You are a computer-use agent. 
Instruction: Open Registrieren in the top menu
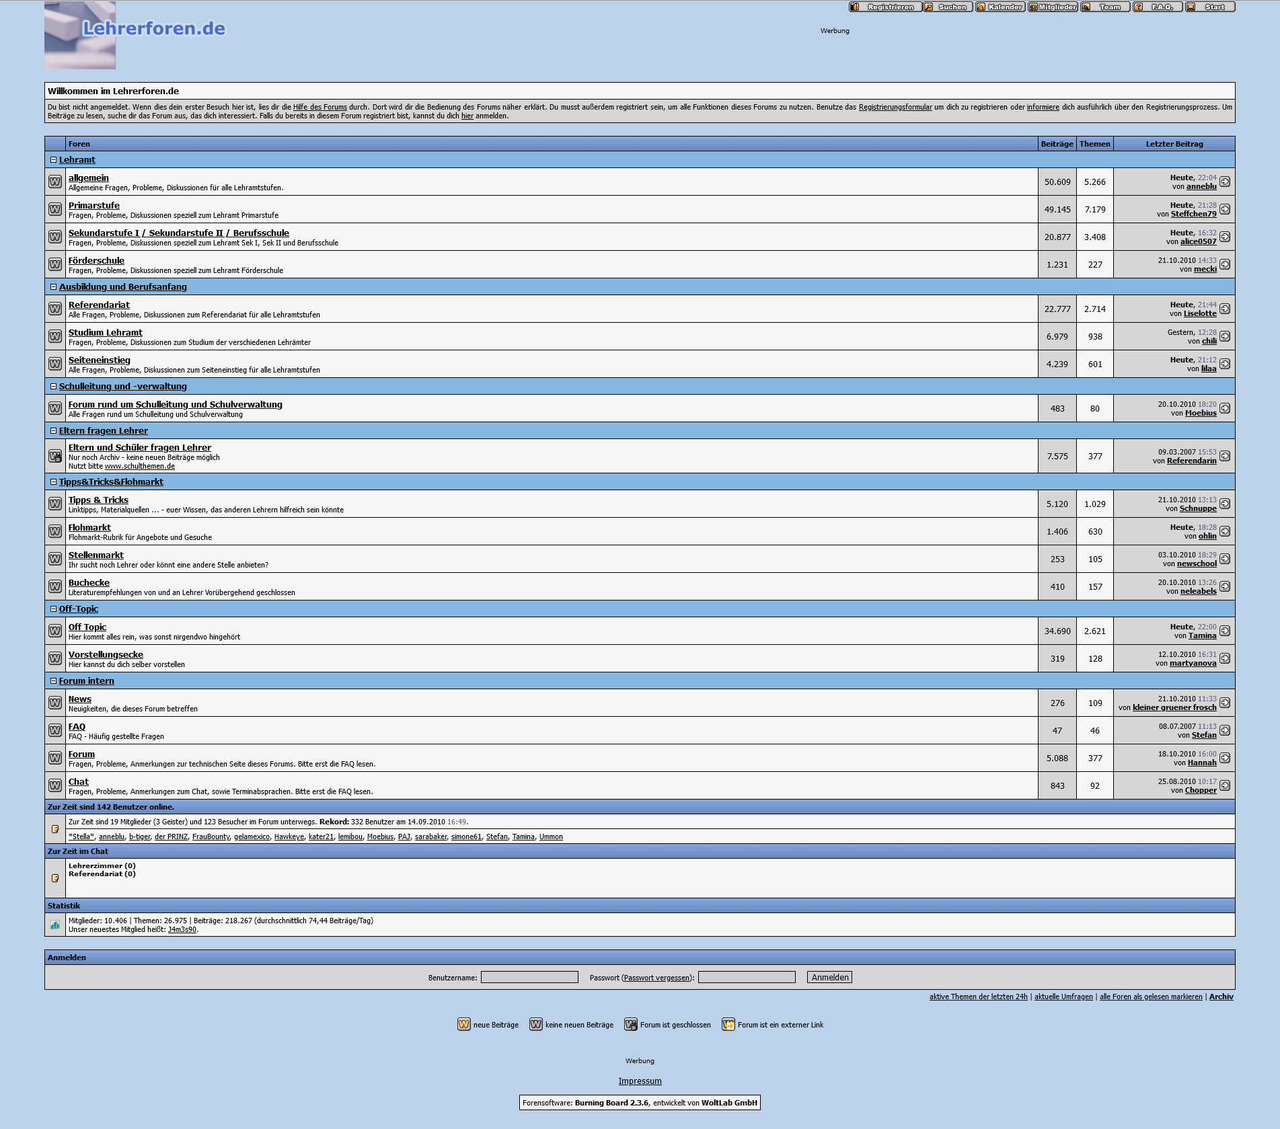884,7
